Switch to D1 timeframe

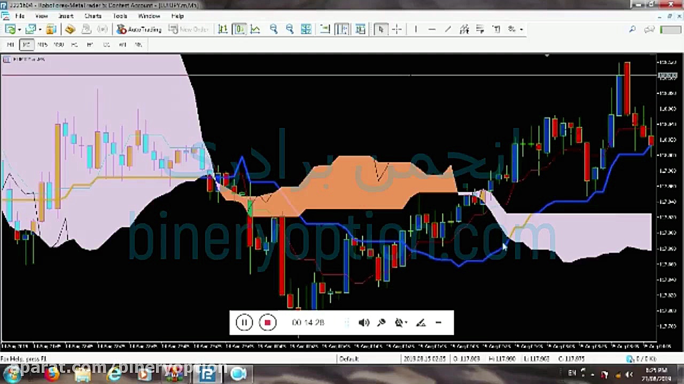[x=106, y=45]
